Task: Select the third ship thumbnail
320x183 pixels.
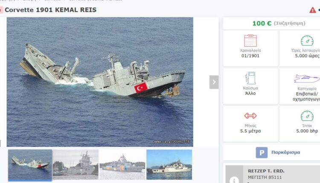Action: (x=122, y=165)
